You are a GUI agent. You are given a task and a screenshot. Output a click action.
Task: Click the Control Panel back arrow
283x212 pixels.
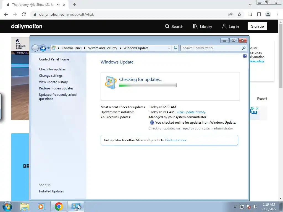pos(35,48)
